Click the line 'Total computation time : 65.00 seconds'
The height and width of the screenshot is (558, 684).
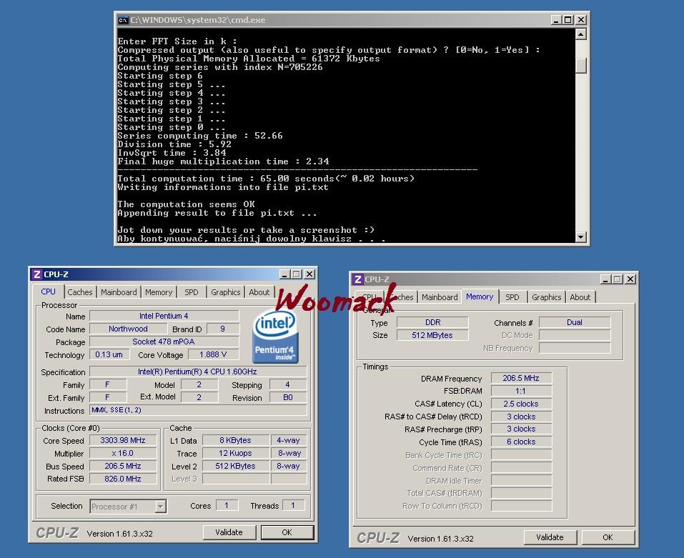click(x=266, y=179)
